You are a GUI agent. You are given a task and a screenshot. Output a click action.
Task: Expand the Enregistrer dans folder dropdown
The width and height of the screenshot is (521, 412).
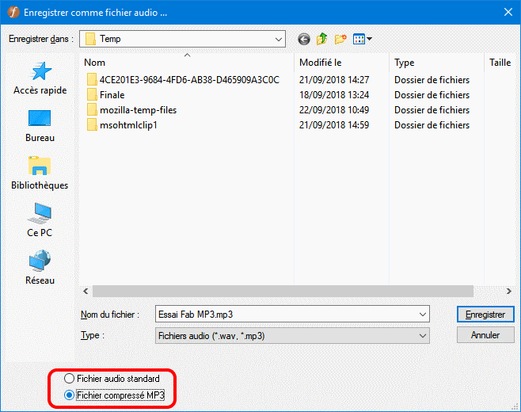[278, 39]
